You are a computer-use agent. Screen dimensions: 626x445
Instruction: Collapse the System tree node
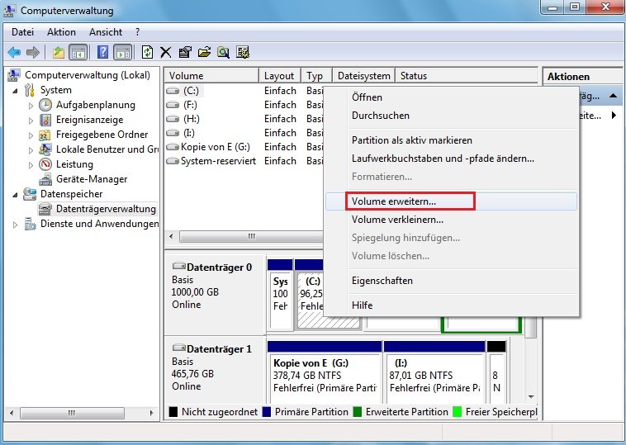pyautogui.click(x=15, y=91)
